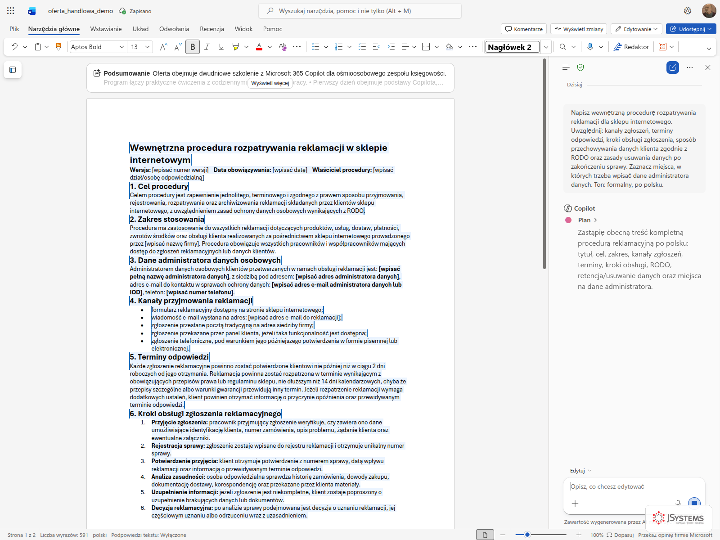The height and width of the screenshot is (540, 720).
Task: Open the Edytuj mode dropdown above prompt box
Action: tap(580, 471)
